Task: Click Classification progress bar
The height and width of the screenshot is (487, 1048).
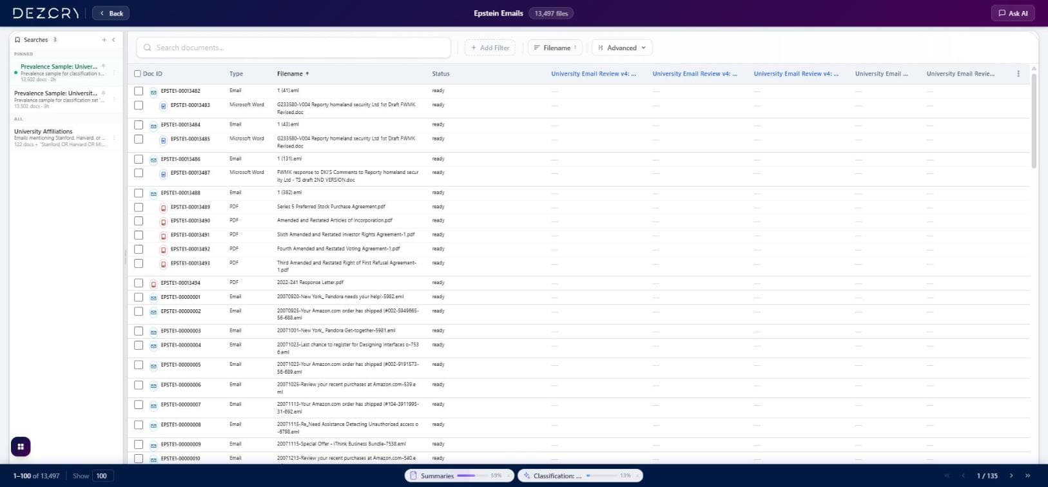Action: click(601, 475)
